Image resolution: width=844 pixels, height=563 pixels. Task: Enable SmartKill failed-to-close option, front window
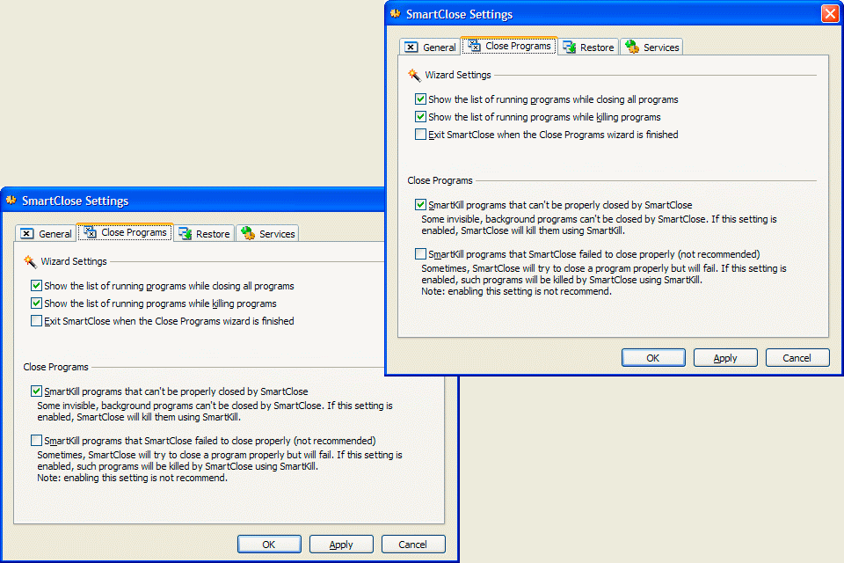[x=420, y=253]
